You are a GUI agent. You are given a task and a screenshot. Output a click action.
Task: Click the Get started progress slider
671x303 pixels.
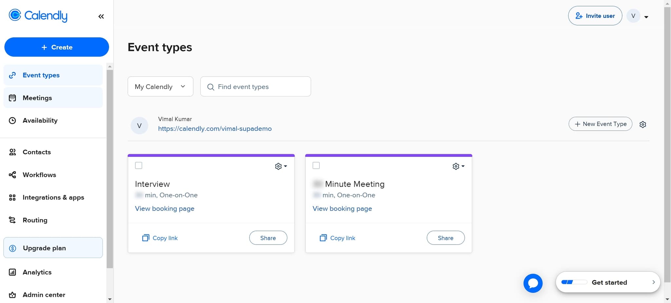(x=574, y=282)
